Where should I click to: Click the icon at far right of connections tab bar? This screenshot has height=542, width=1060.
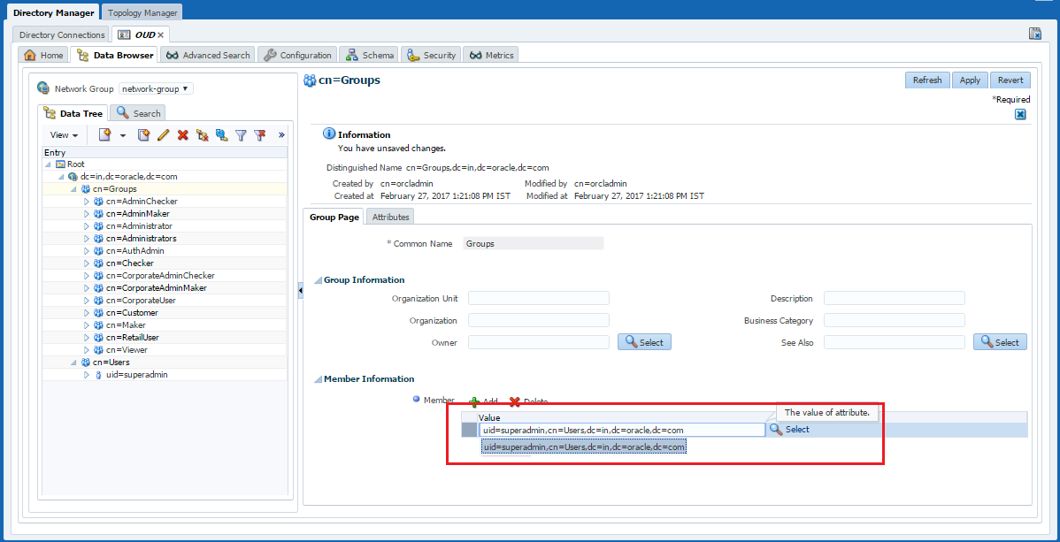(x=1035, y=34)
